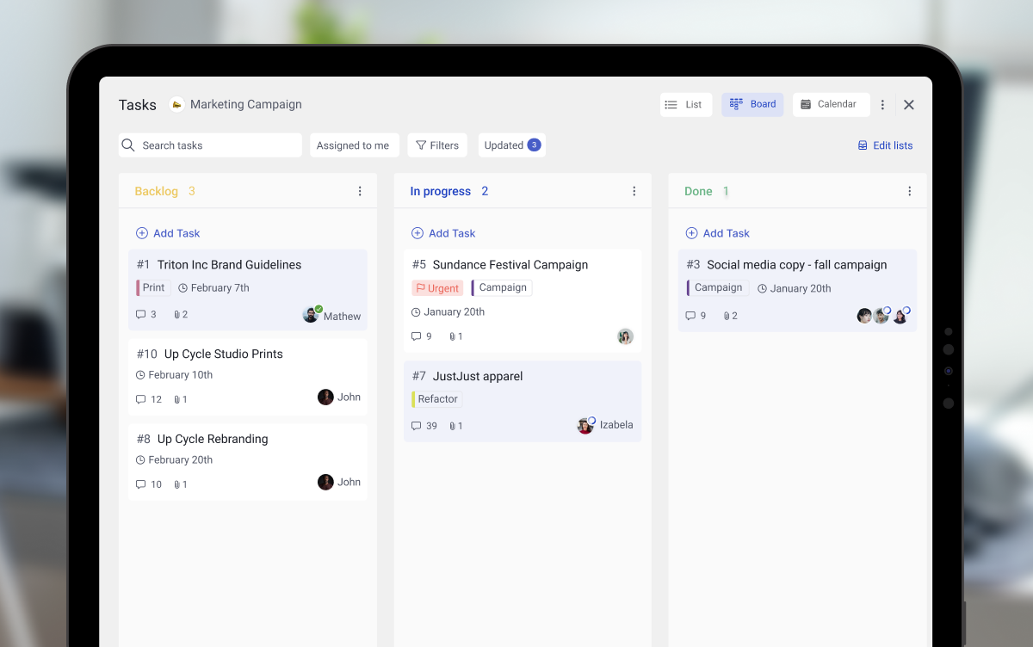Click Add Task in the Done column

point(717,233)
